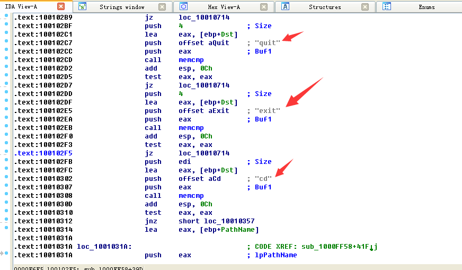The width and height of the screenshot is (462, 270).
Task: Click breakpoint dot at address 100102EB
Action: (6, 126)
